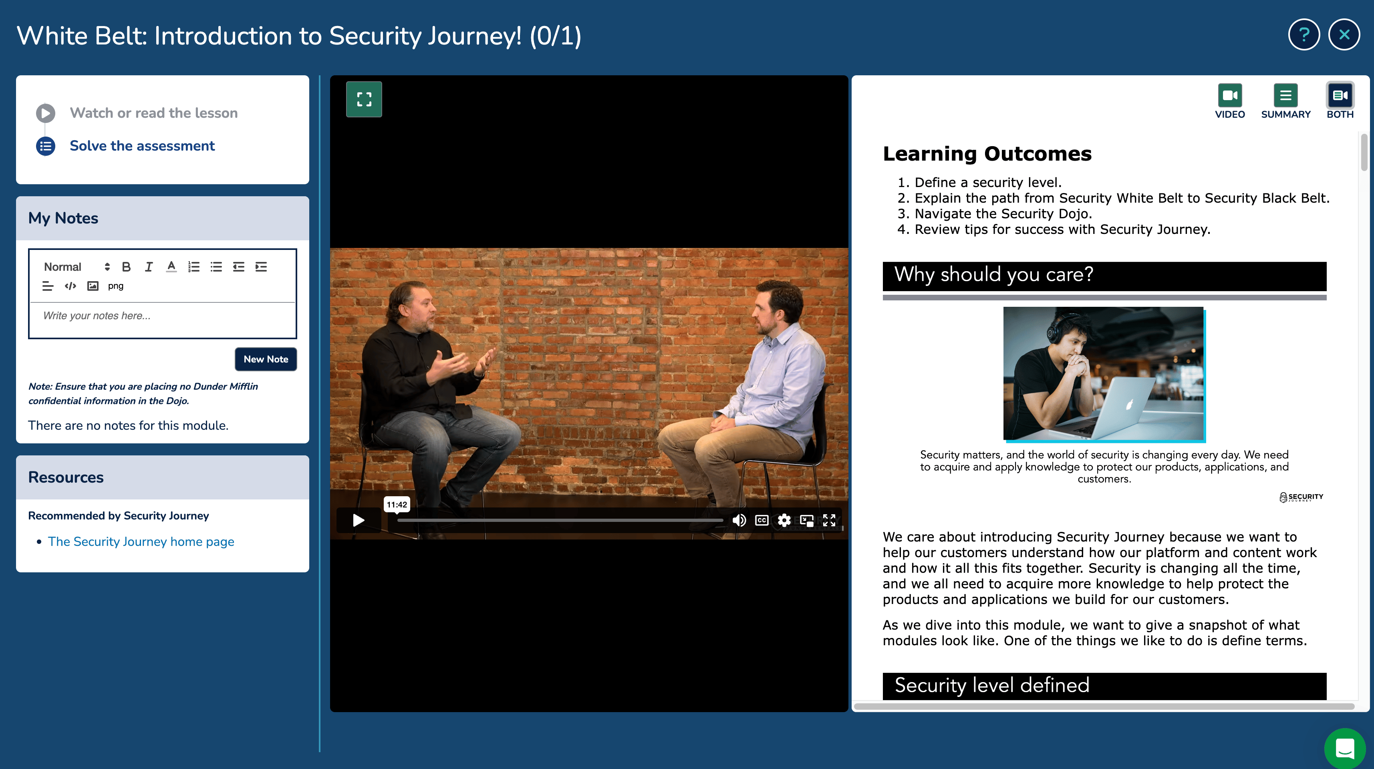
Task: Click the New Note button
Action: (x=266, y=359)
